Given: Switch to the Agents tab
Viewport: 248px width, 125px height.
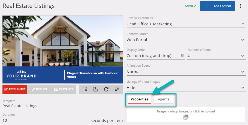Looking at the screenshot, I should coord(163,99).
